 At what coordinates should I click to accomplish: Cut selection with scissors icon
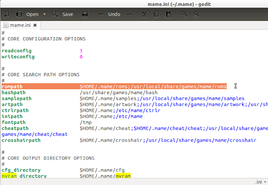[x=144, y=14]
